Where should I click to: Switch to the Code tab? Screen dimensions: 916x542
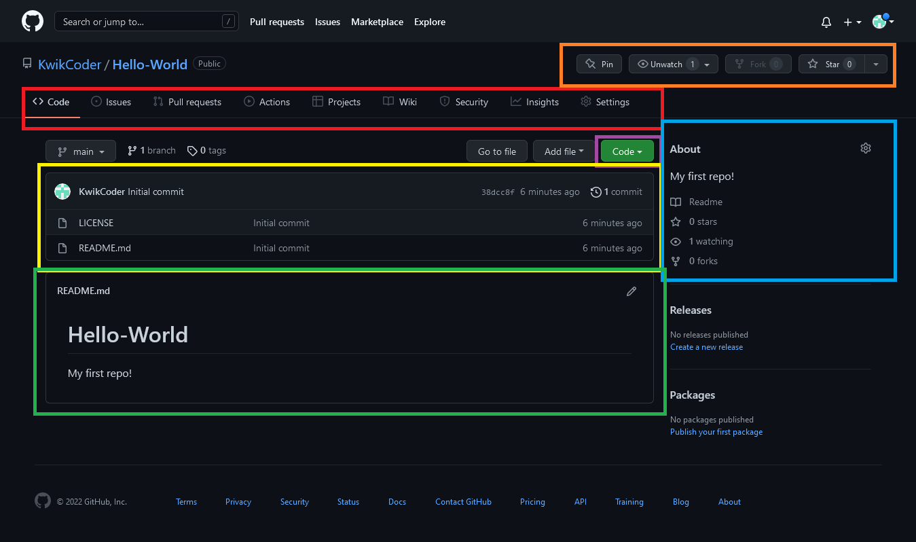52,102
